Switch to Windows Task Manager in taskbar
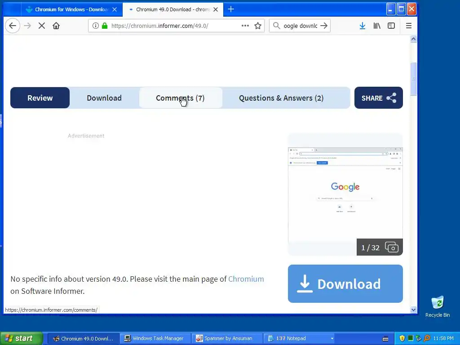This screenshot has height=345, width=460. tap(155, 338)
